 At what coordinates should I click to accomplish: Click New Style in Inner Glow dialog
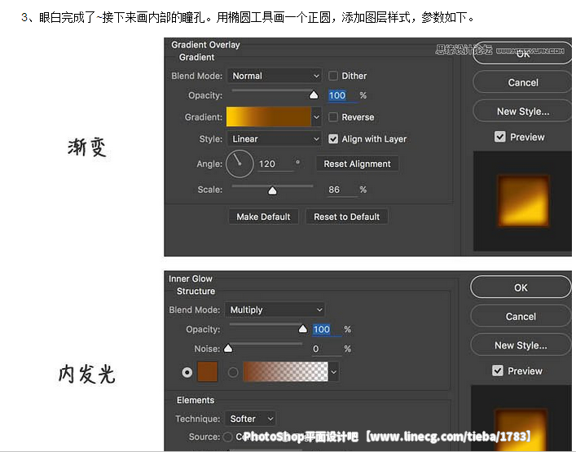(521, 345)
